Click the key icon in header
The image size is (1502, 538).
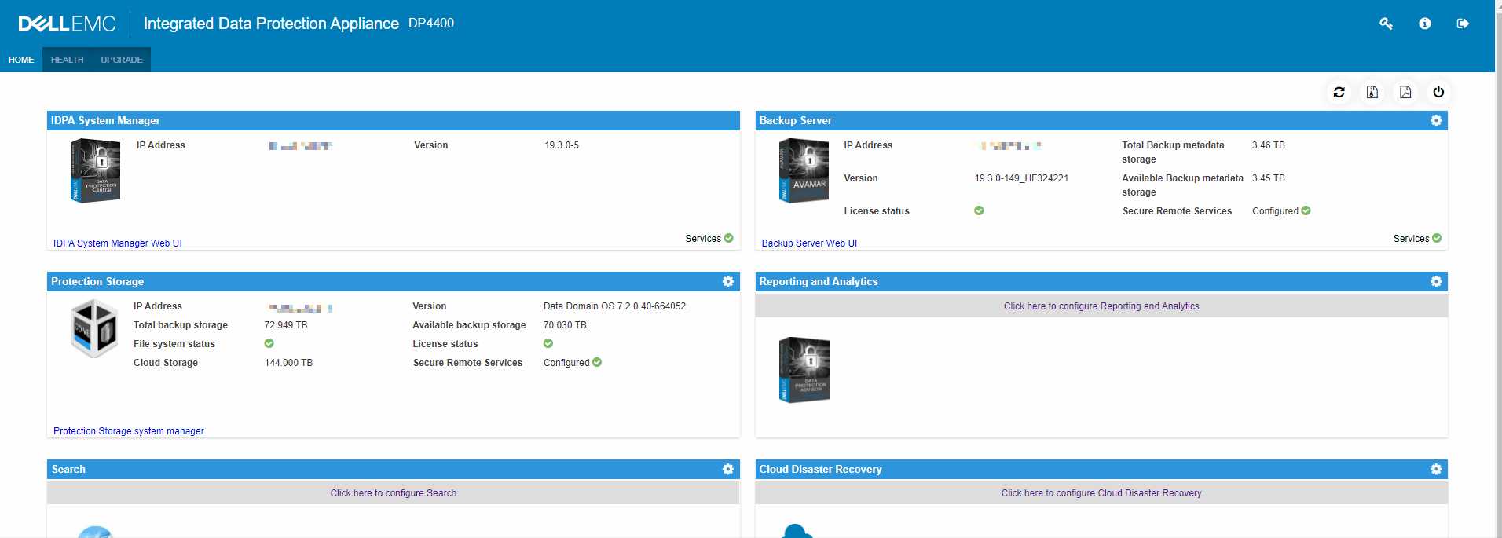click(1386, 24)
